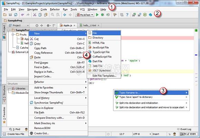Screen dimensions: 200x138
Task: Click the Synchronize toolbar icon
Action: pos(16,15)
